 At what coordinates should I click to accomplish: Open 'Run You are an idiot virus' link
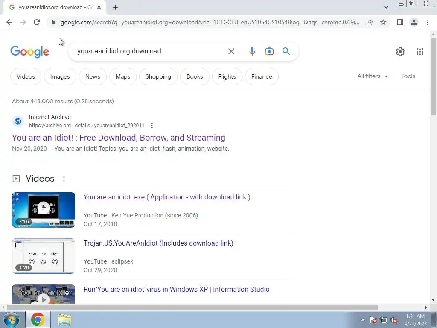pos(176,289)
